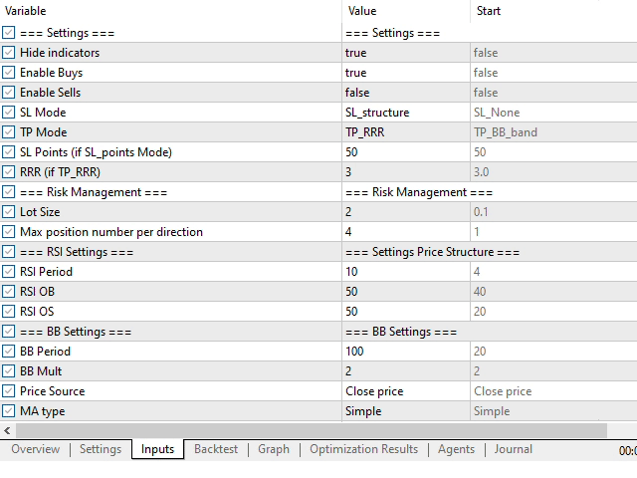637x478 pixels.
Task: Edit the Lot Size value 2
Action: click(x=406, y=212)
